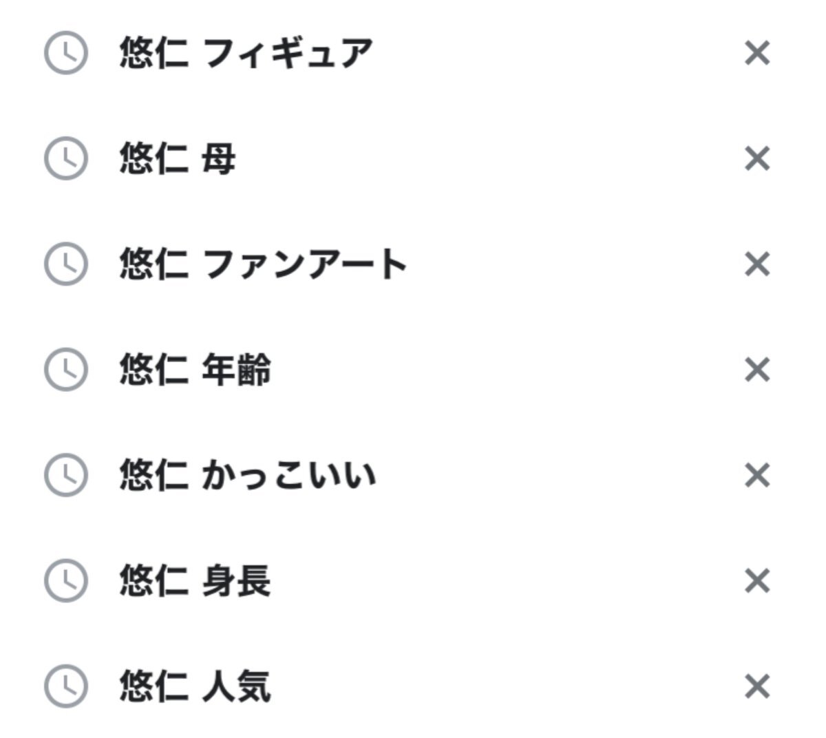Open the 悠仁 かっこいい search text
This screenshot has height=738, width=826.
click(248, 475)
